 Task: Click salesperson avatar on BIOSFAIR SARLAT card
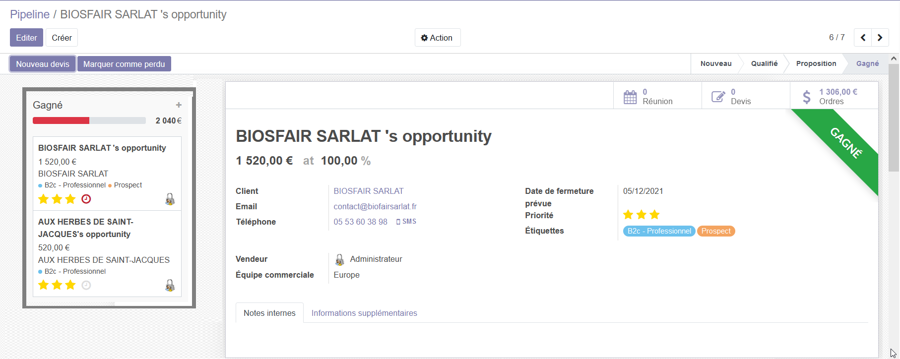click(x=170, y=199)
